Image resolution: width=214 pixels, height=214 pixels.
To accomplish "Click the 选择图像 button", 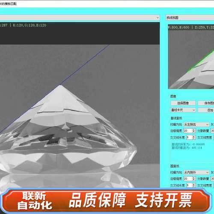I will coord(183,103).
